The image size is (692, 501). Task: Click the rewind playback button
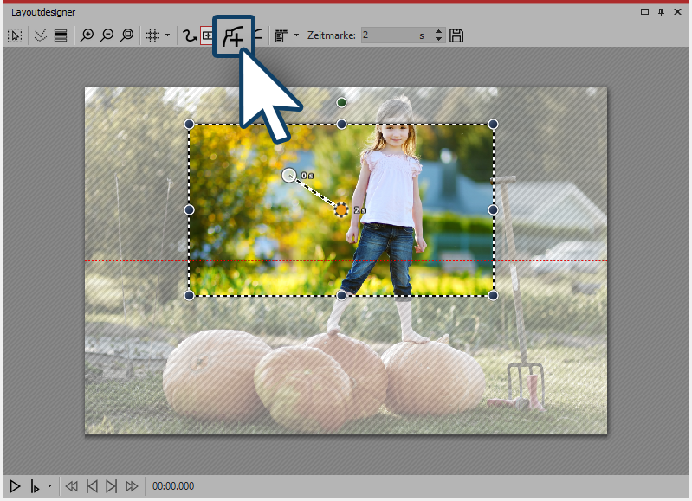72,486
